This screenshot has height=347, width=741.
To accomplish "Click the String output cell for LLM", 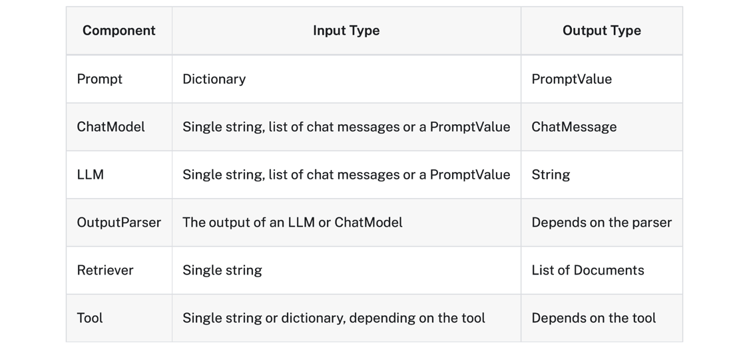I will click(x=602, y=175).
